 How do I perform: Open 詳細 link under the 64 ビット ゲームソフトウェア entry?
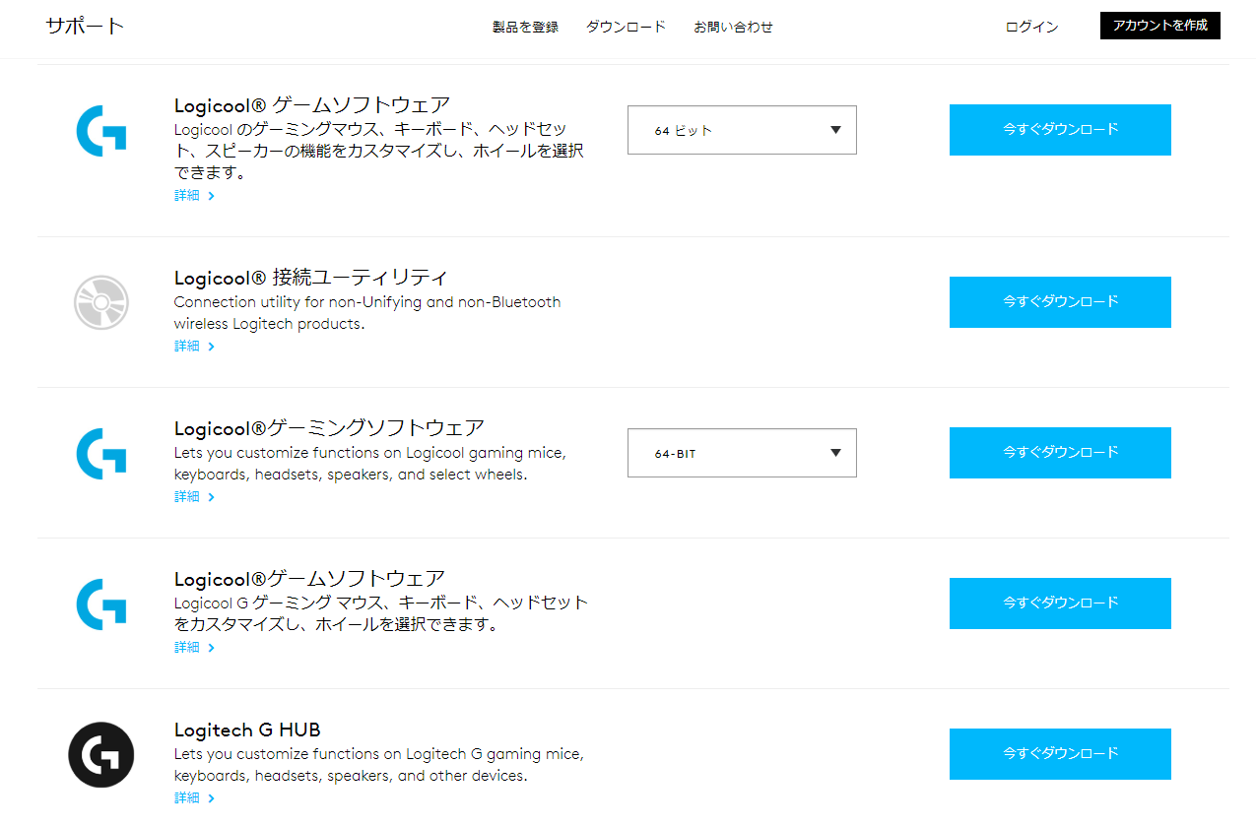point(194,196)
